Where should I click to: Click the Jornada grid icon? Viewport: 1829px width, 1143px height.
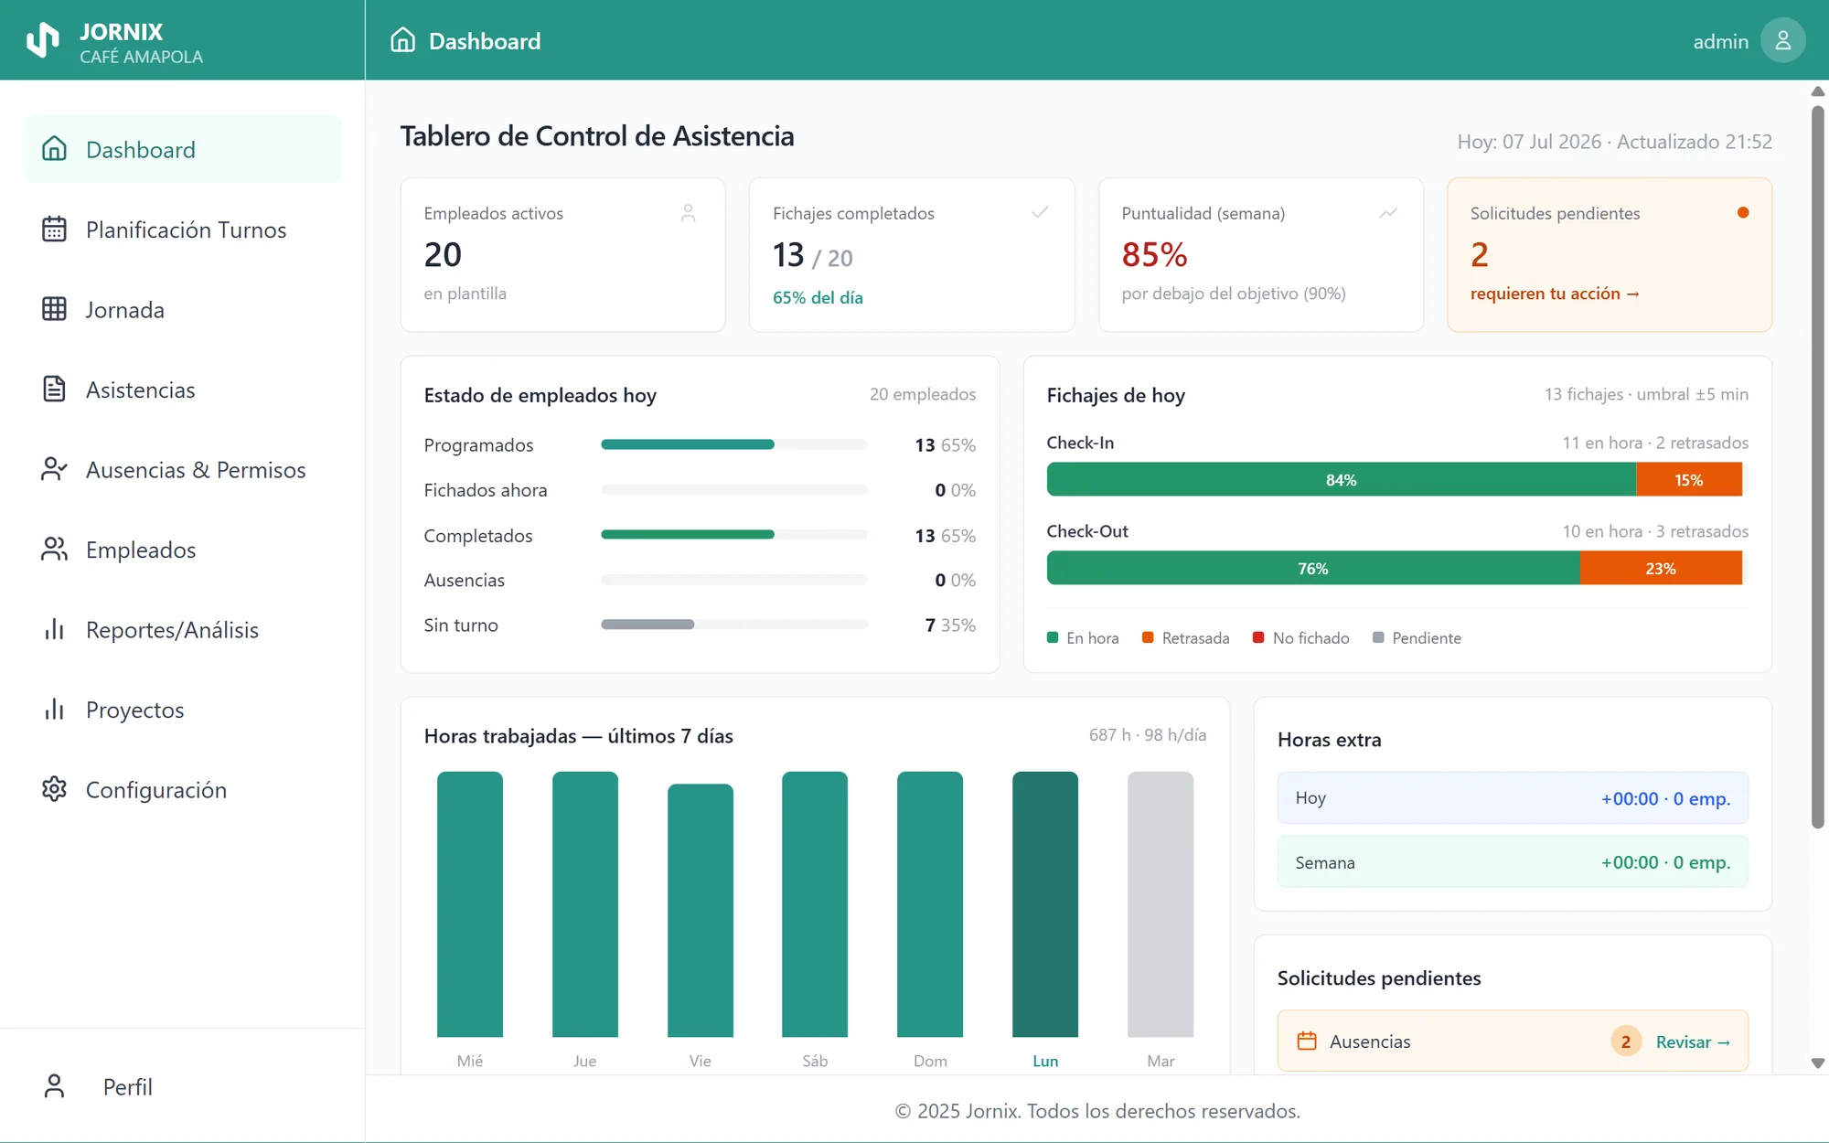coord(54,309)
